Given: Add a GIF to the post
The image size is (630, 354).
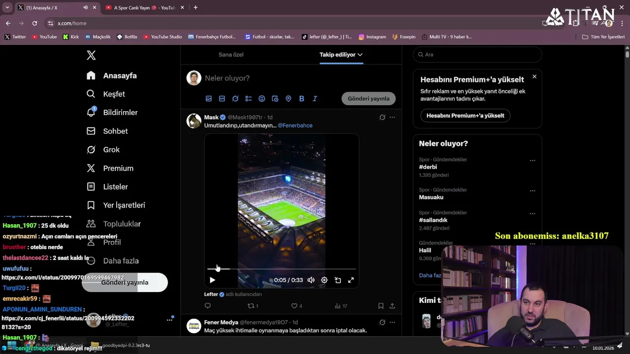Looking at the screenshot, I should pos(222,99).
